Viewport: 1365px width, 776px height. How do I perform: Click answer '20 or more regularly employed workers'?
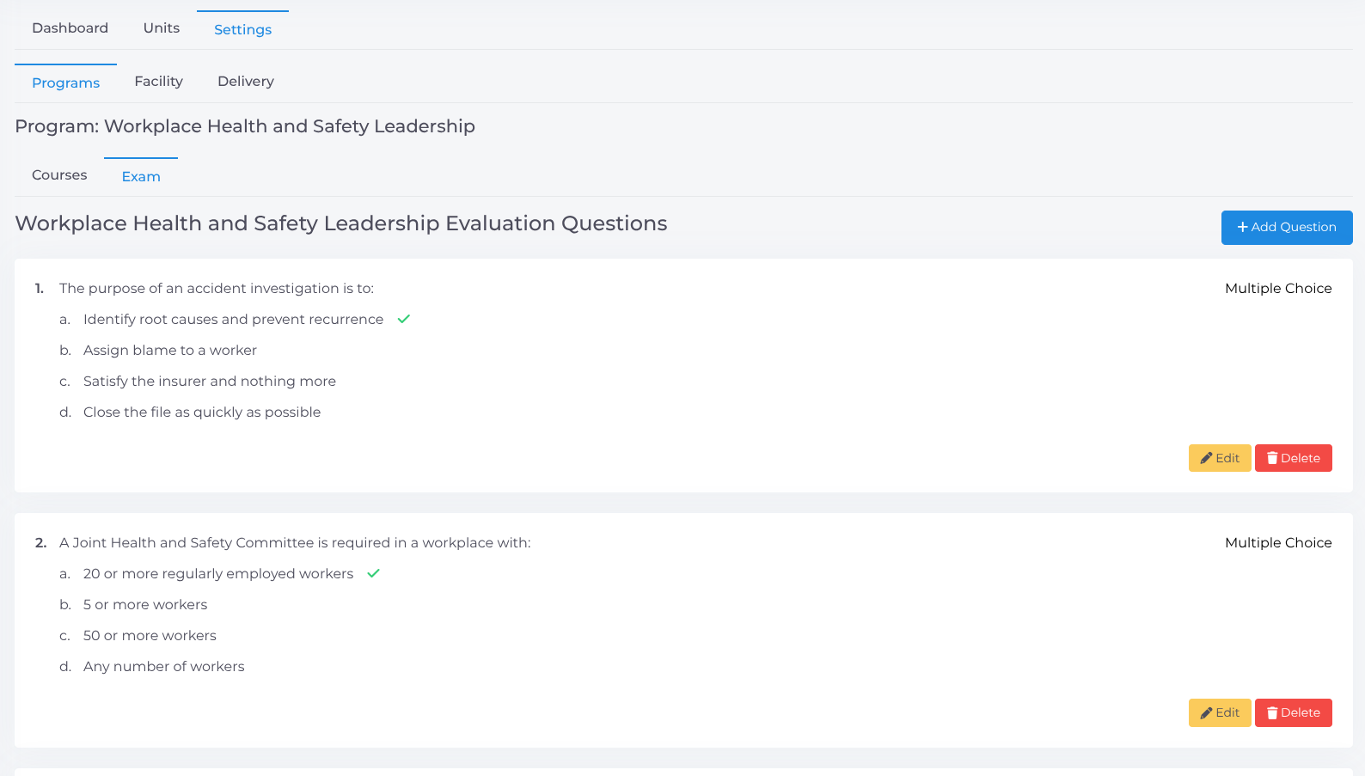coord(218,574)
